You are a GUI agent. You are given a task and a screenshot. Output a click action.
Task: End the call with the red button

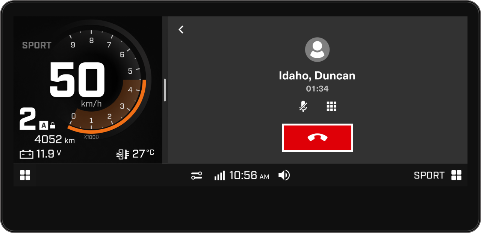pyautogui.click(x=318, y=138)
